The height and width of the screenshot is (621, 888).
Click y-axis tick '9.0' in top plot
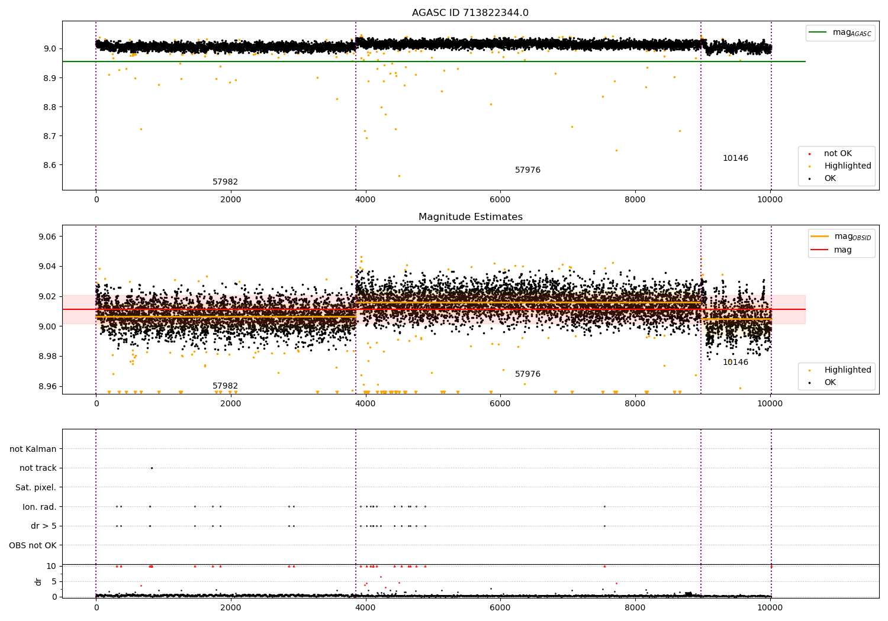[x=50, y=48]
